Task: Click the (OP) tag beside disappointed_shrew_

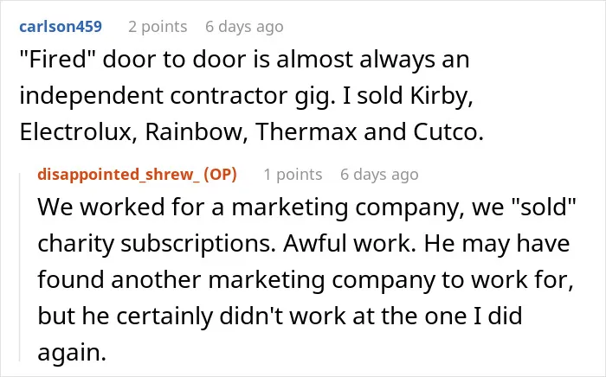Action: [220, 175]
